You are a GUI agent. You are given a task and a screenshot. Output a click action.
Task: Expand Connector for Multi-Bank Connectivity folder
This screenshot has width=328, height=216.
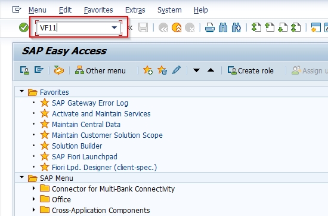click(34, 189)
